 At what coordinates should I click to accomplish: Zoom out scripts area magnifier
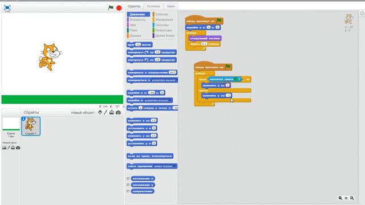(x=340, y=198)
